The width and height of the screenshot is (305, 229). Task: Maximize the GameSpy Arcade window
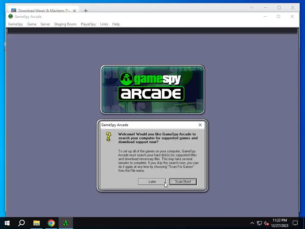[278, 17]
